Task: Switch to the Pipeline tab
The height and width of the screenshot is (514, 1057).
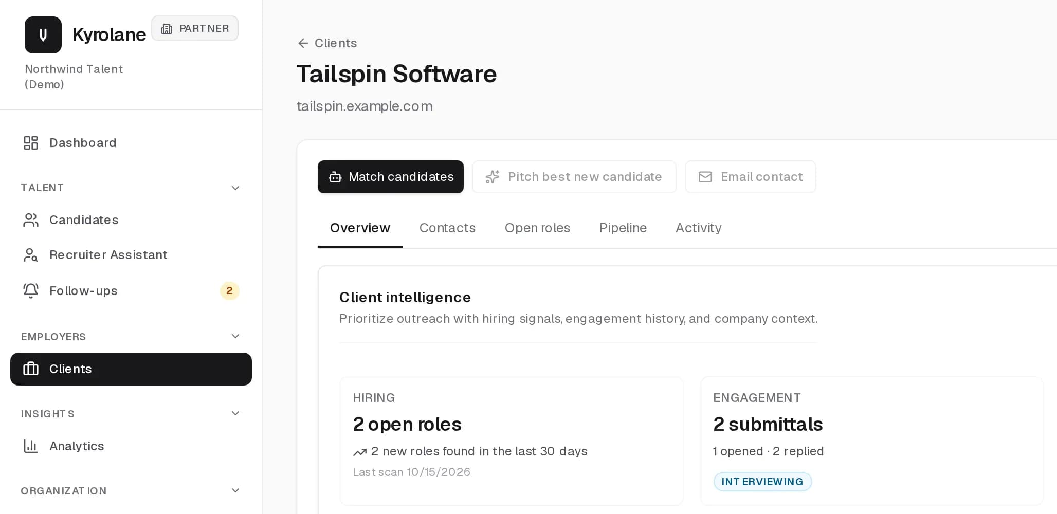Action: [623, 228]
